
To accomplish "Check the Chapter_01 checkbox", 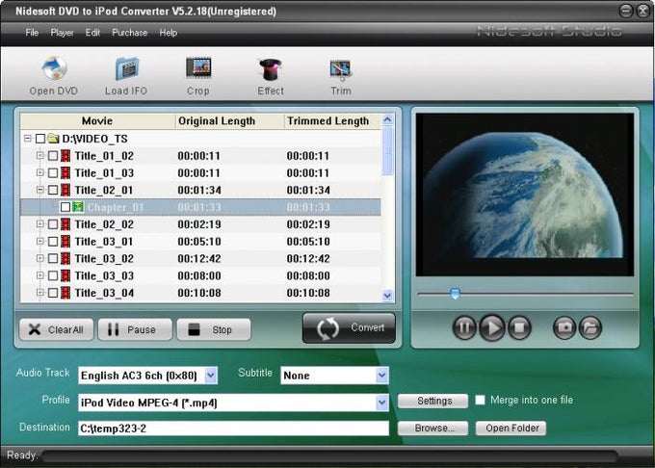I will click(65, 207).
